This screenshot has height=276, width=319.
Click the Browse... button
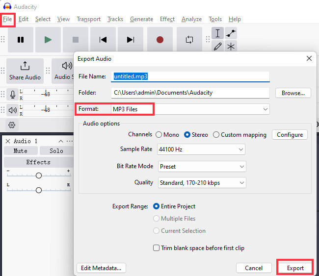coord(293,93)
